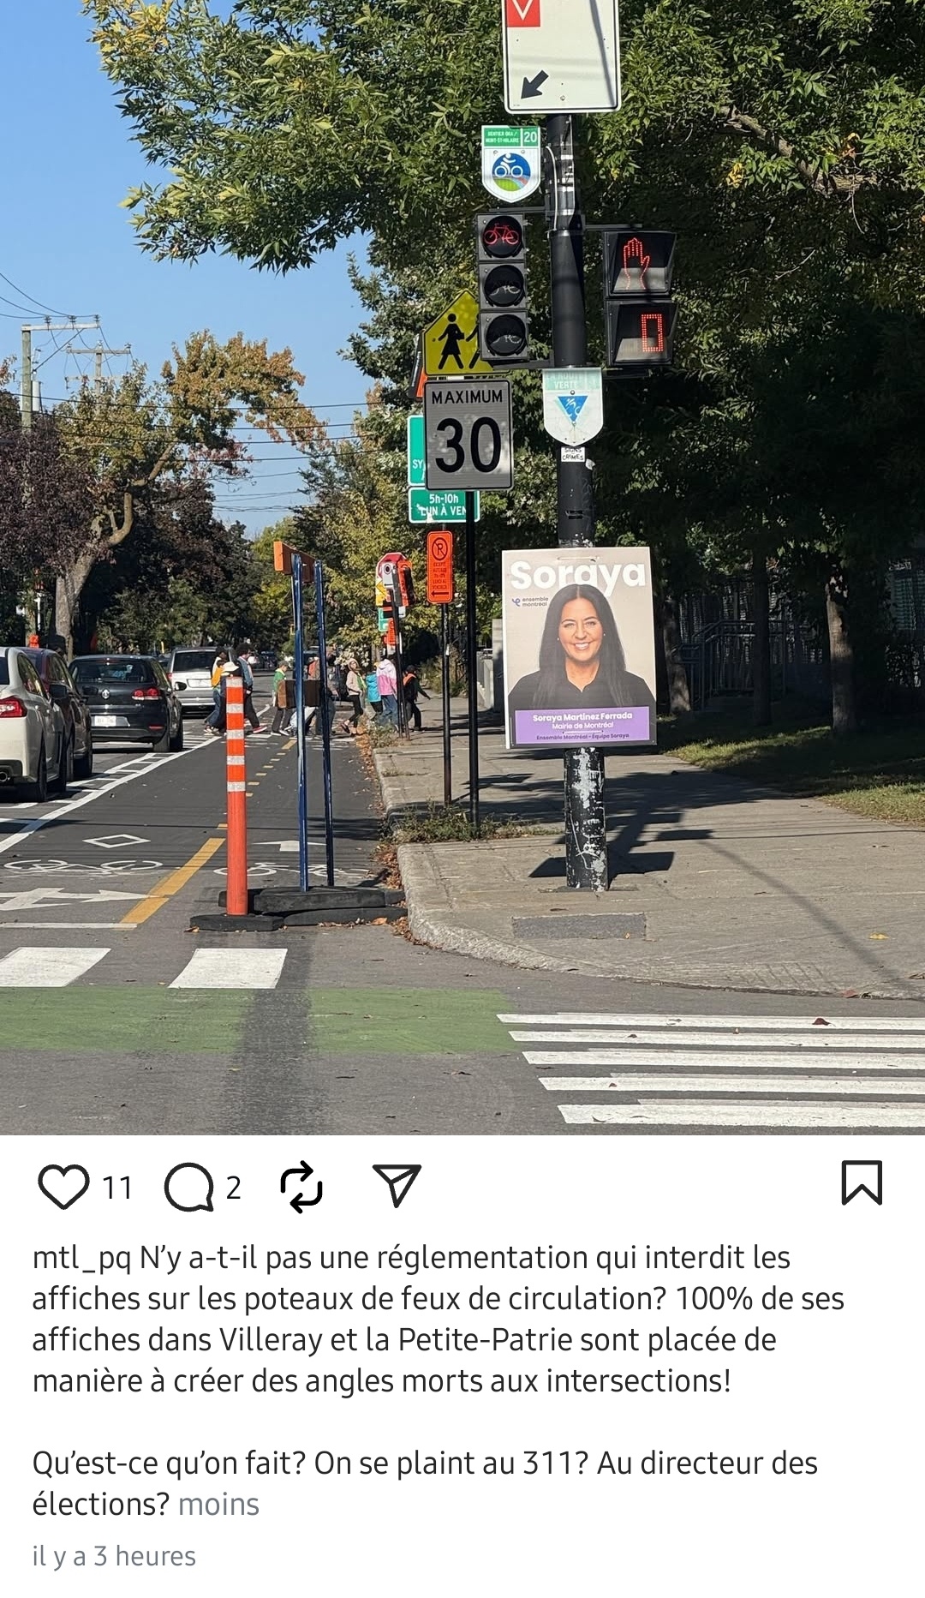Tap the white crosswalk stripes in the photo
This screenshot has width=925, height=1598.
tap(713, 1068)
